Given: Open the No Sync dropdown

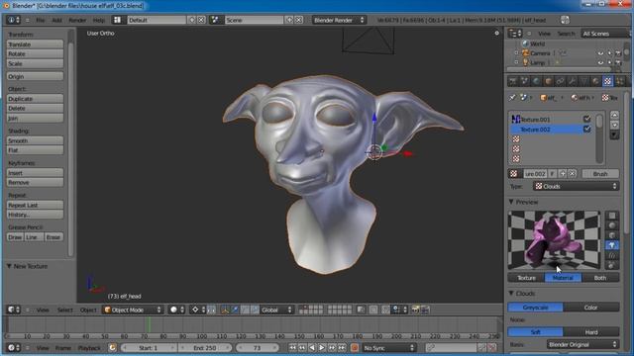Looking at the screenshot, I should tap(388, 347).
